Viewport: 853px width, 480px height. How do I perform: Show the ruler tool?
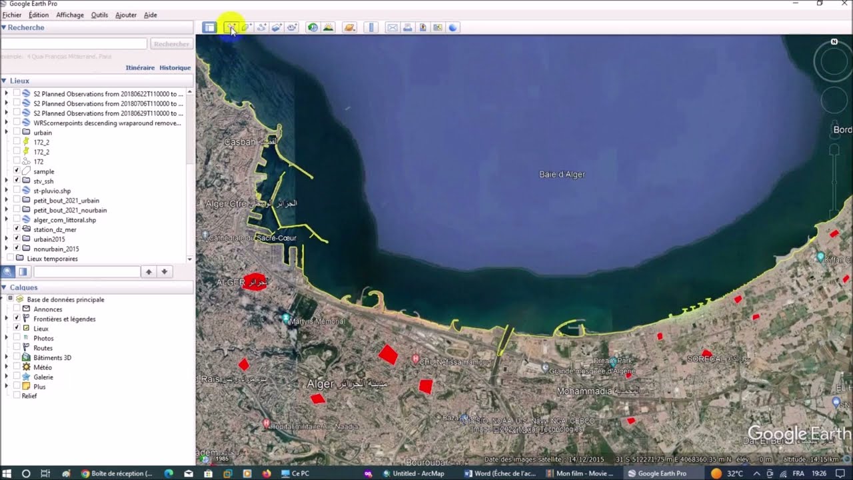[371, 27]
